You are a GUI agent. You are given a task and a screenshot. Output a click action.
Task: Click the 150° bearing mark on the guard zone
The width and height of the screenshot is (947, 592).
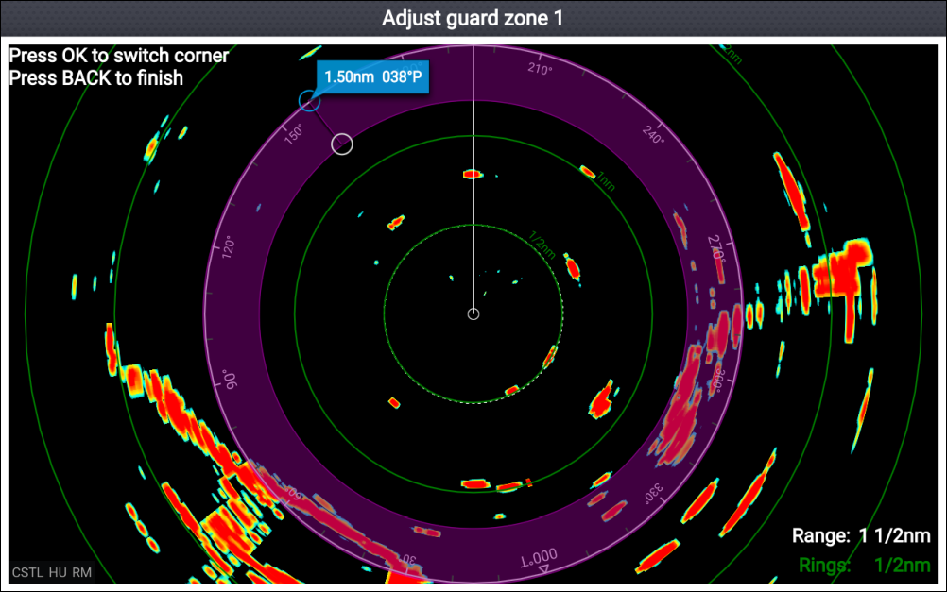294,134
